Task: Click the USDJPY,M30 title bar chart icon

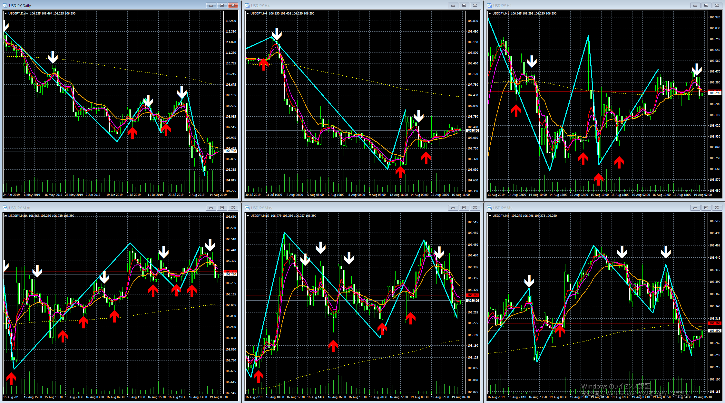Action: click(x=5, y=208)
